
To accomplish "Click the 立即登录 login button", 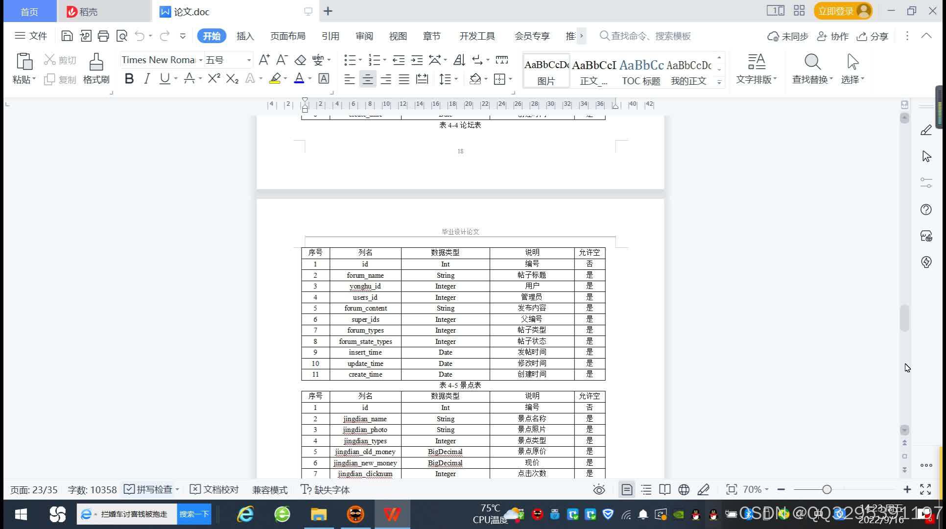I will click(842, 12).
